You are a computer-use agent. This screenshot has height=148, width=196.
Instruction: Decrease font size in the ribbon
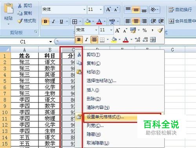[116, 9]
